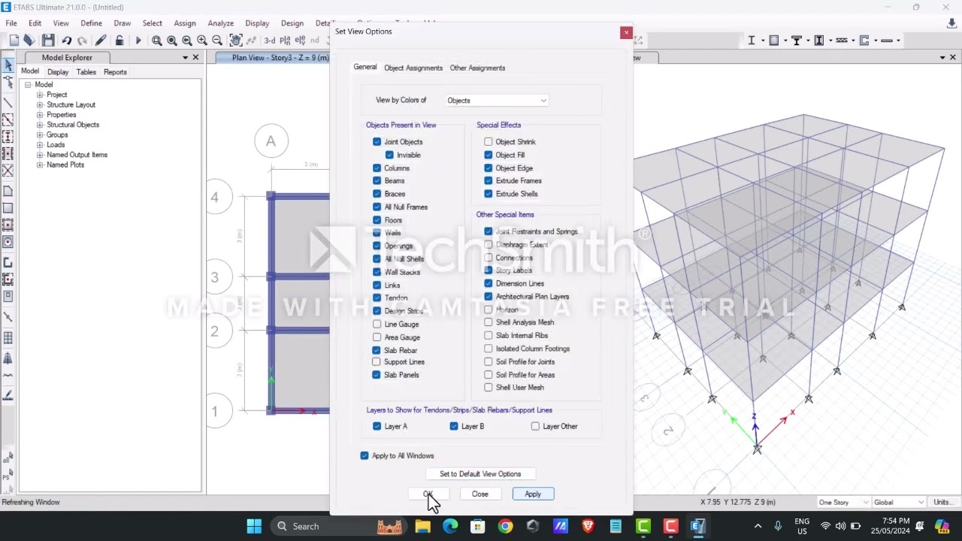The height and width of the screenshot is (541, 962).
Task: Click the I-section frame display icon
Action: pyautogui.click(x=752, y=41)
